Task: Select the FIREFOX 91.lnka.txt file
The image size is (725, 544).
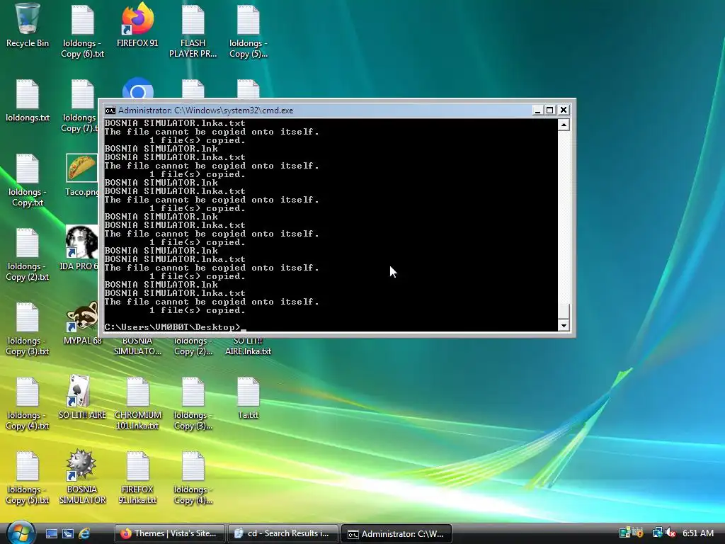Action: coord(137,477)
